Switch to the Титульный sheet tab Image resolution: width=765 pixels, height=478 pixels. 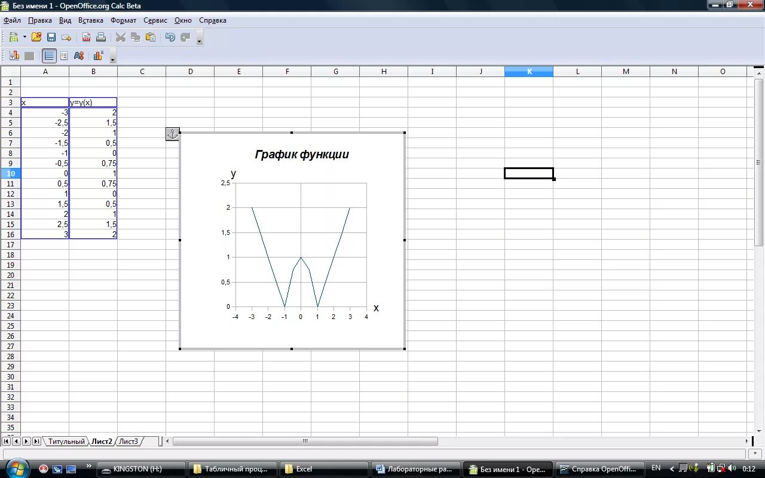[x=66, y=442]
